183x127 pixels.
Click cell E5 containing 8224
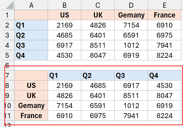(x=164, y=55)
